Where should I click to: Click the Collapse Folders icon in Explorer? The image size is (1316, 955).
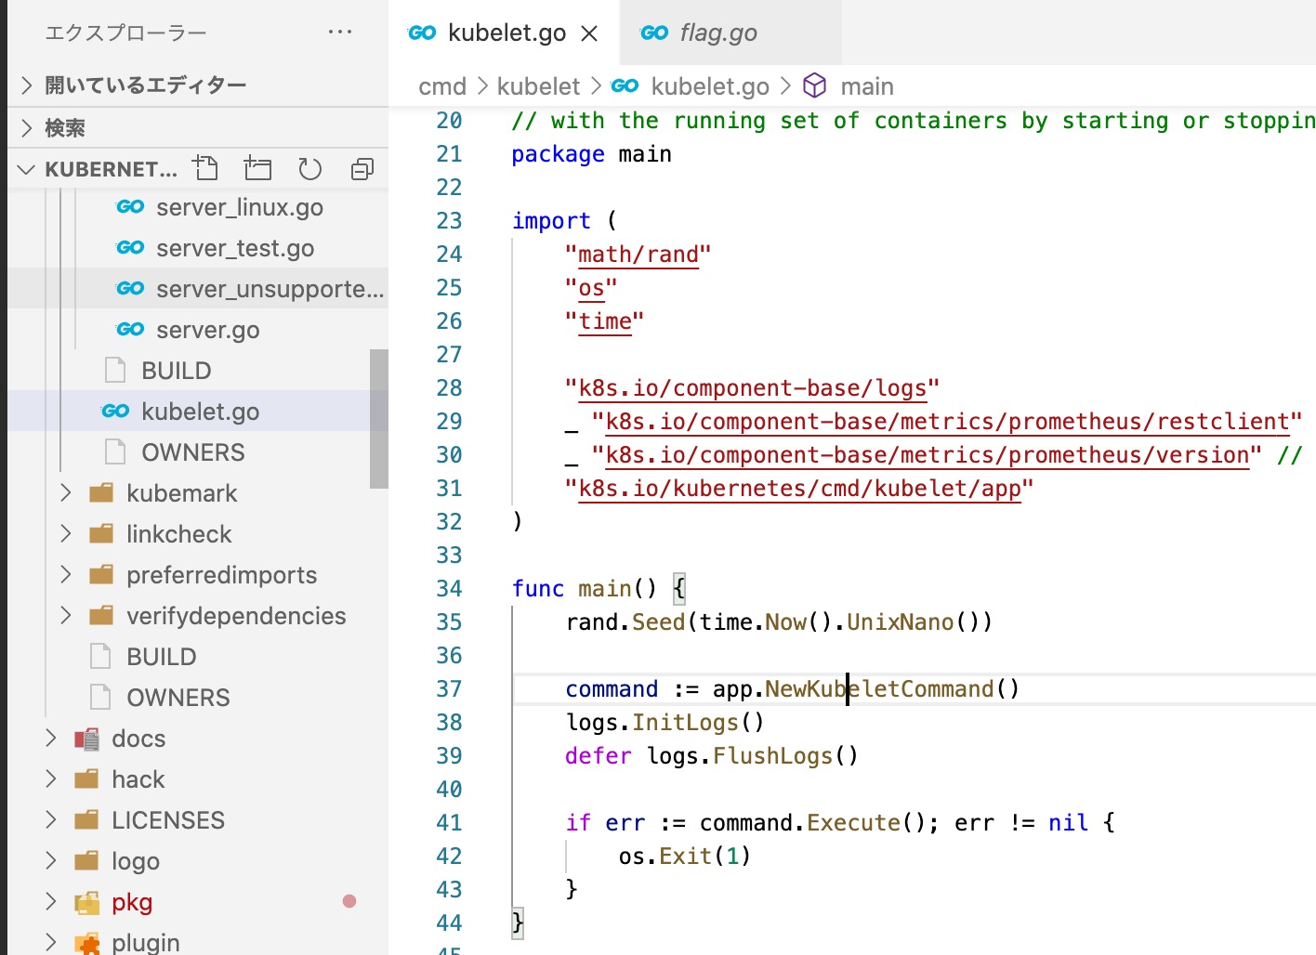(x=362, y=168)
